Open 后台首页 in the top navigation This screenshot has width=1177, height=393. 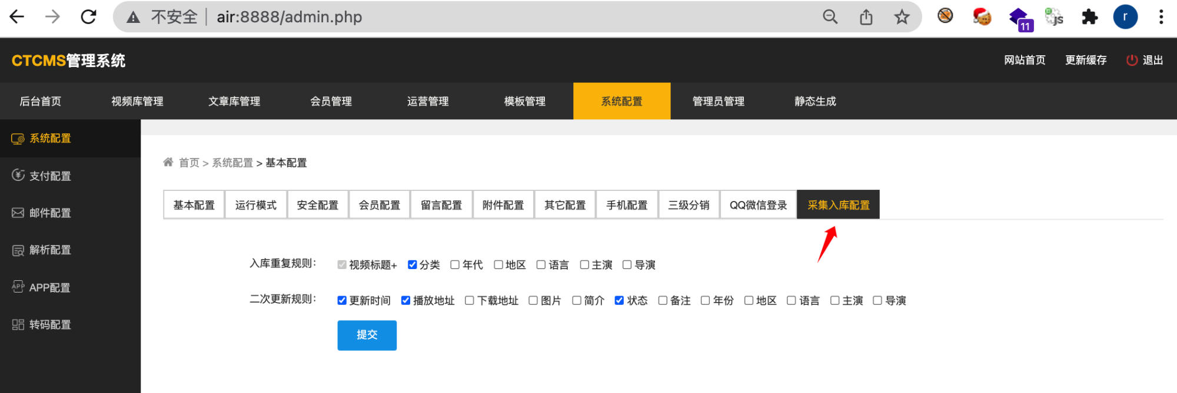click(41, 101)
